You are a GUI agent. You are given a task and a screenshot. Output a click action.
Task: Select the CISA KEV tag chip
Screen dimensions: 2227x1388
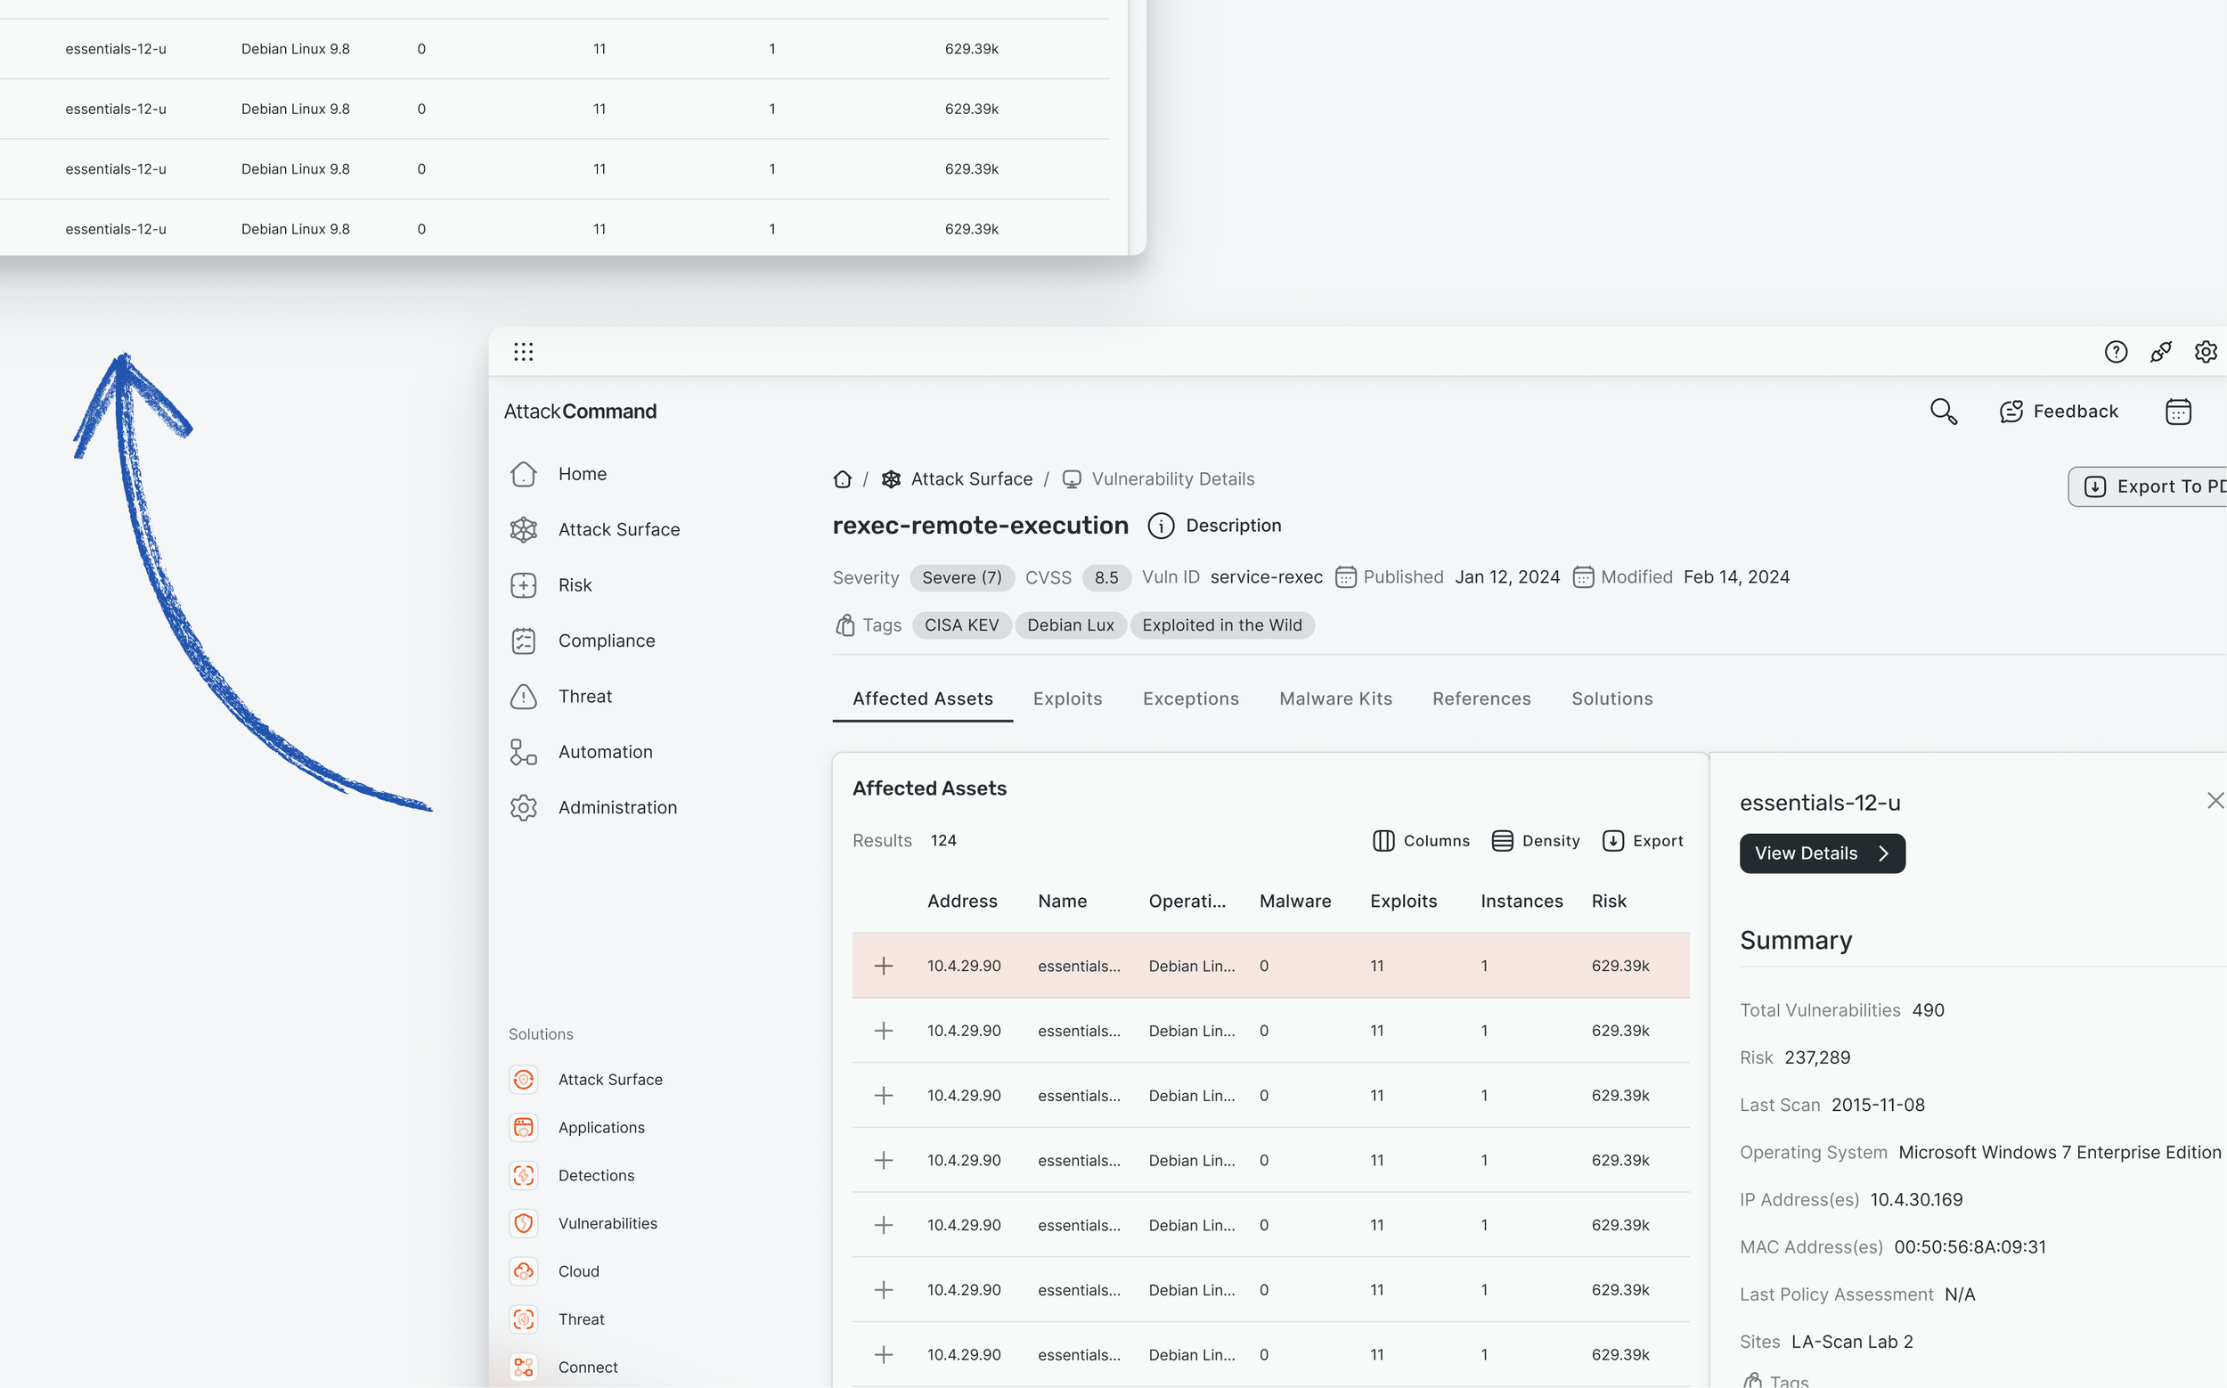click(x=961, y=625)
